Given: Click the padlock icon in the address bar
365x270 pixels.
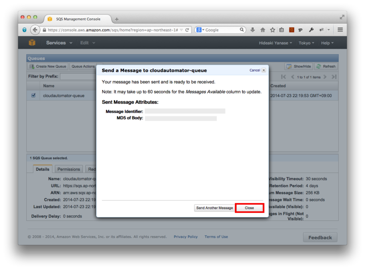Looking at the screenshot, I should coord(44,30).
